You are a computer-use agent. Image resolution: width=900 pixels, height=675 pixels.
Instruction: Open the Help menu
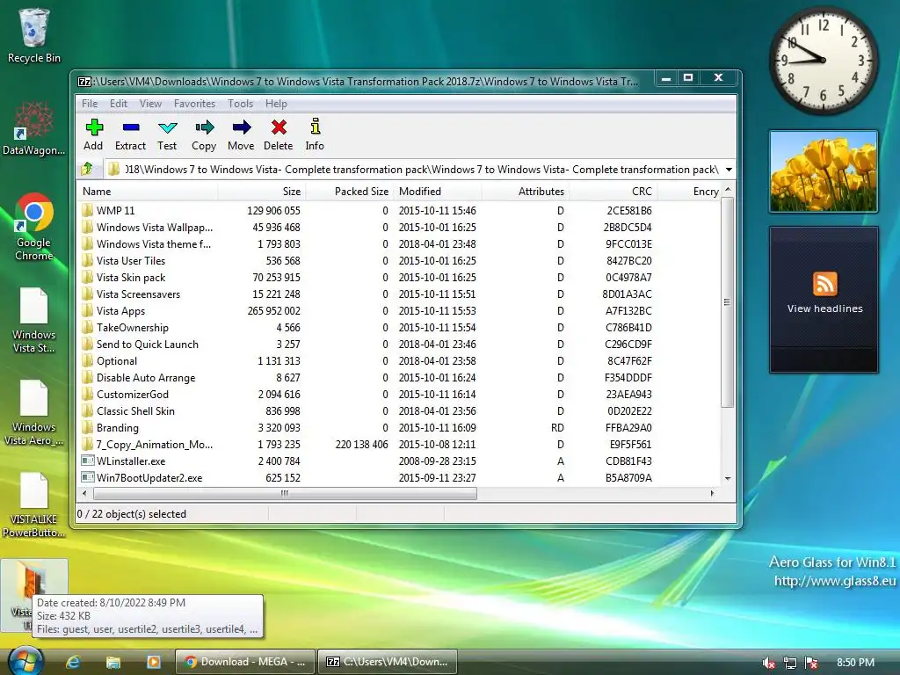tap(276, 104)
